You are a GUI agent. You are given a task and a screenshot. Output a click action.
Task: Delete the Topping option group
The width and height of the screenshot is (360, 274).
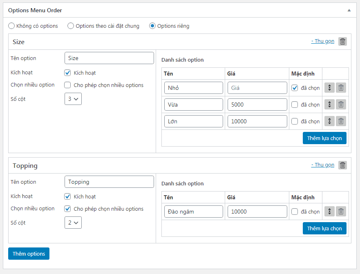point(342,165)
